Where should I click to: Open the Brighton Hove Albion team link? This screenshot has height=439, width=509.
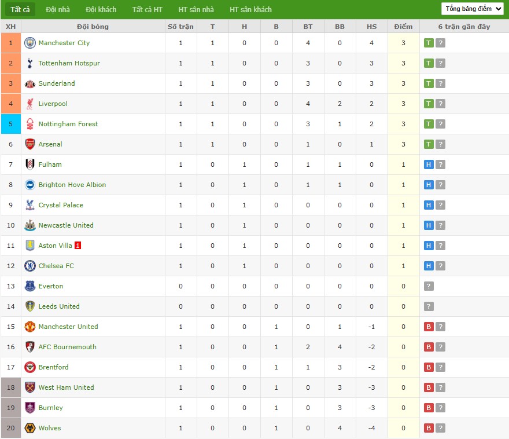coord(72,185)
